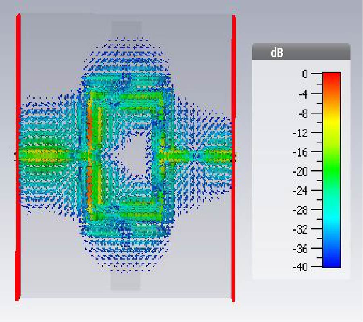Click the -16 label on the dB scale

[x=300, y=153]
